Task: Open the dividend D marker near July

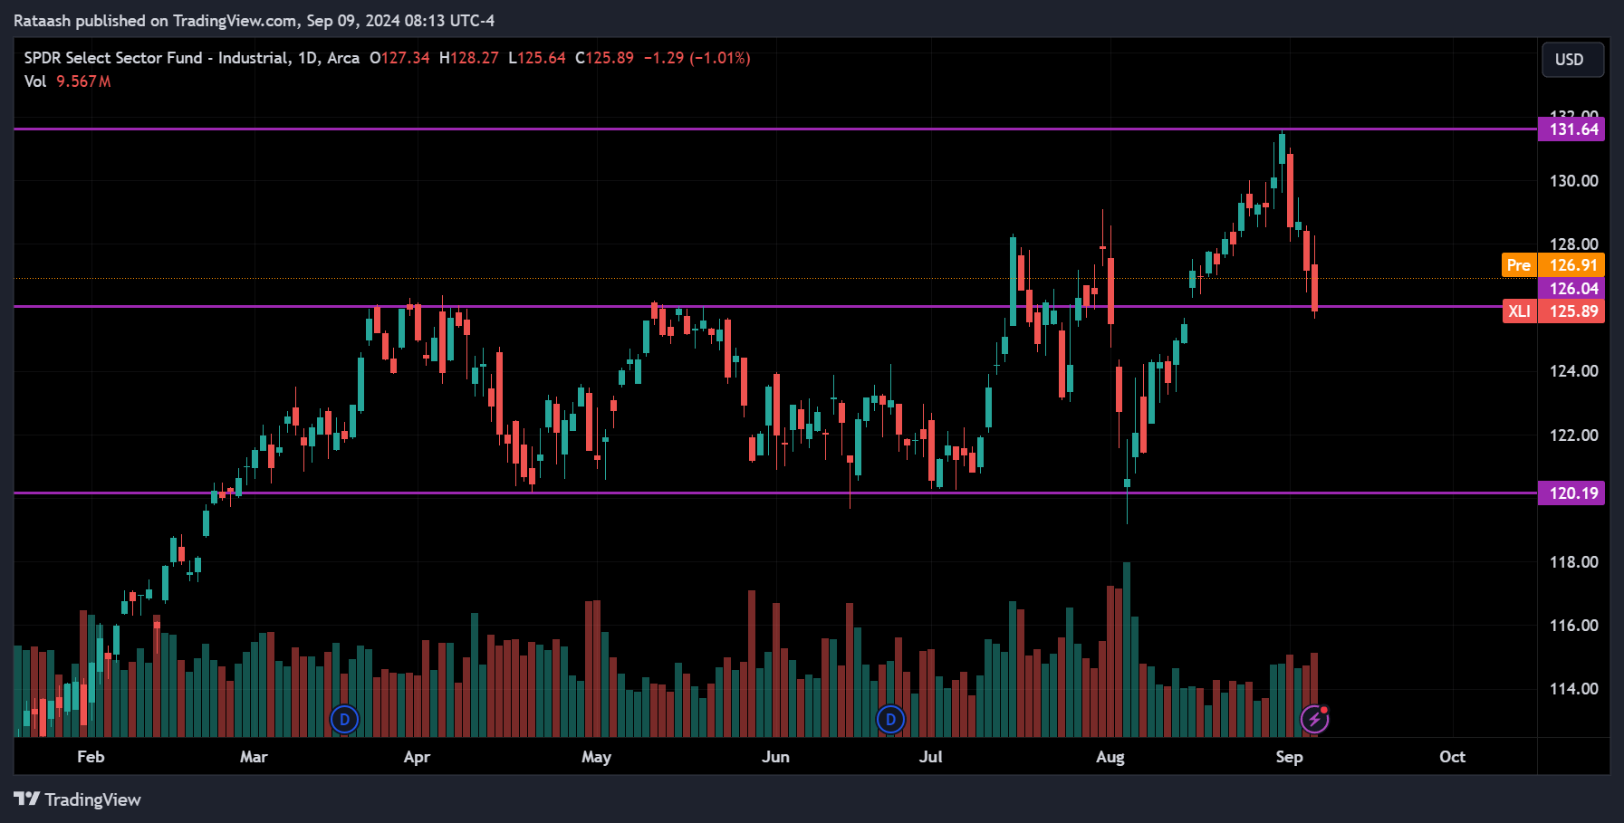Action: coord(890,720)
